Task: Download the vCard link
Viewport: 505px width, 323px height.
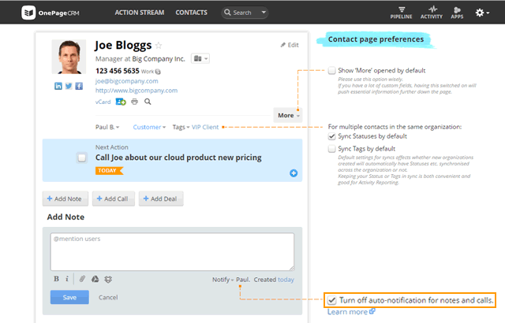Action: tap(103, 102)
